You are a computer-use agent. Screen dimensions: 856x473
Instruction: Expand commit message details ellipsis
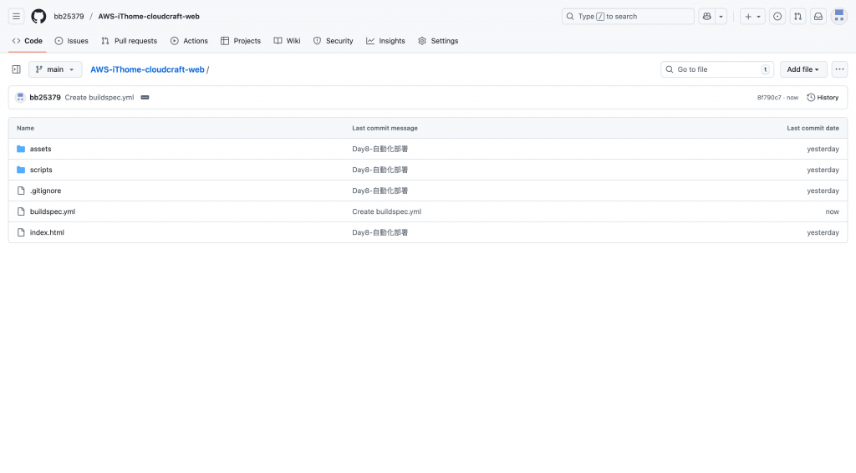(145, 98)
